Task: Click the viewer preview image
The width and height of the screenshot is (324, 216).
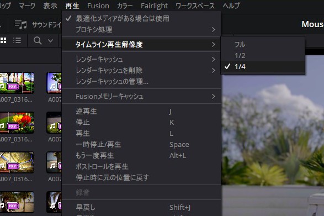Action: point(273,135)
